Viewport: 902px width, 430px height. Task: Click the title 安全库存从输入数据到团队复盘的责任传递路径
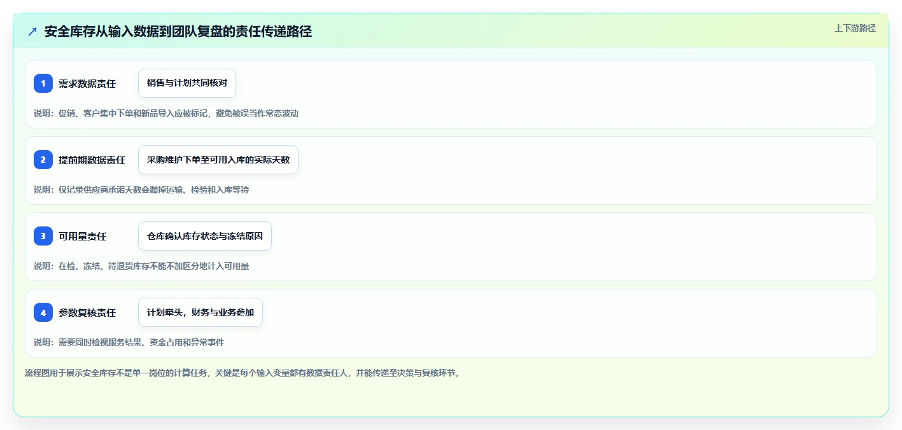pos(178,31)
